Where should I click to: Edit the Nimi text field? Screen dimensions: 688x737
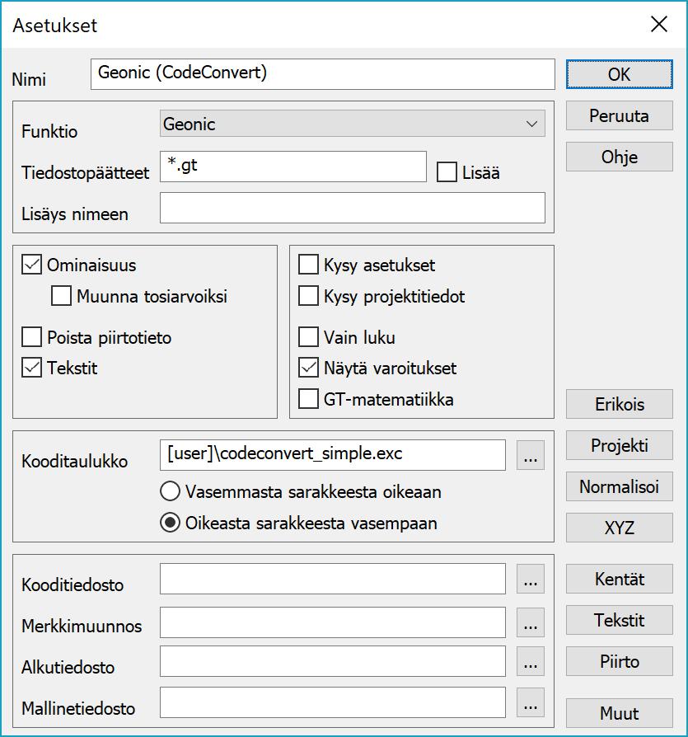click(323, 74)
